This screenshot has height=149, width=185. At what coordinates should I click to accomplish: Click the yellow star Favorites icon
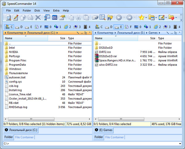[x=141, y=18]
